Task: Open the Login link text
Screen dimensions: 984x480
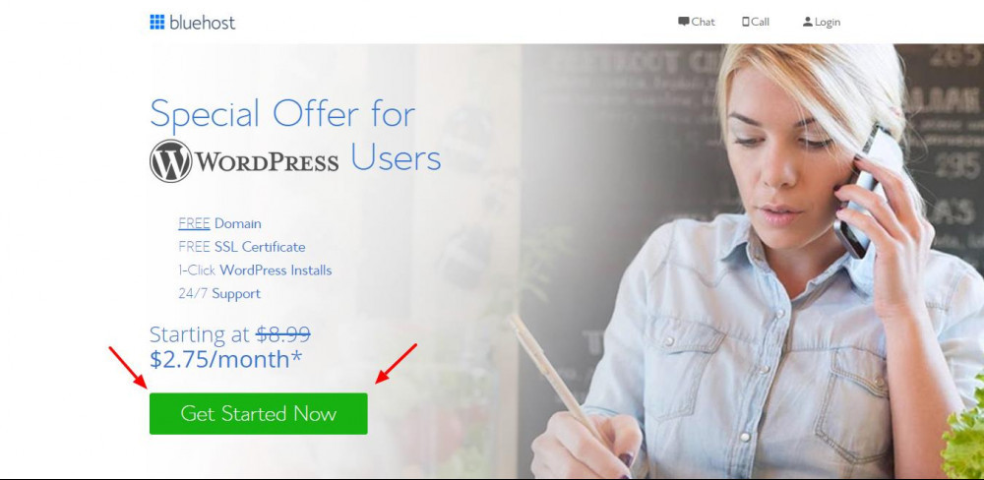Action: (828, 23)
